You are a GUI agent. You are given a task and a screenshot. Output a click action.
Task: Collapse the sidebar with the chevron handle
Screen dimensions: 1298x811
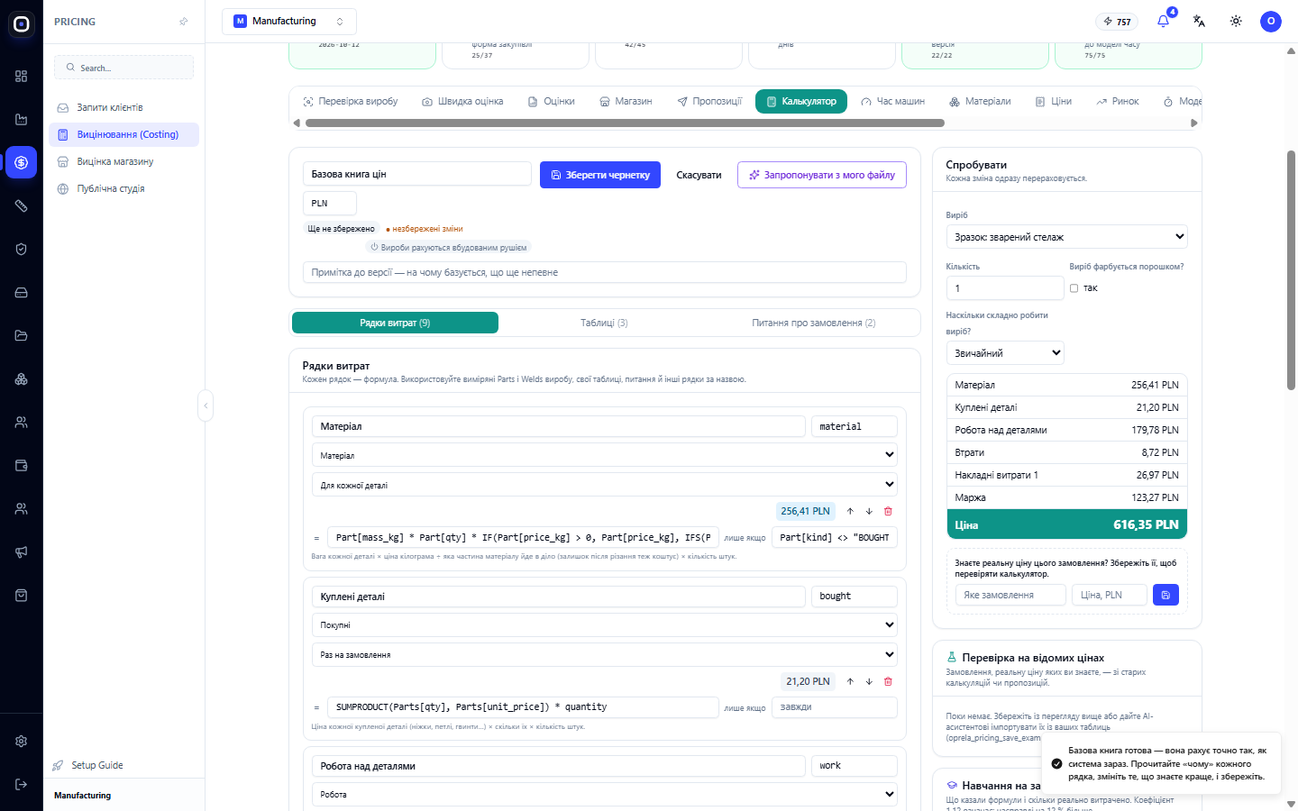coord(206,405)
